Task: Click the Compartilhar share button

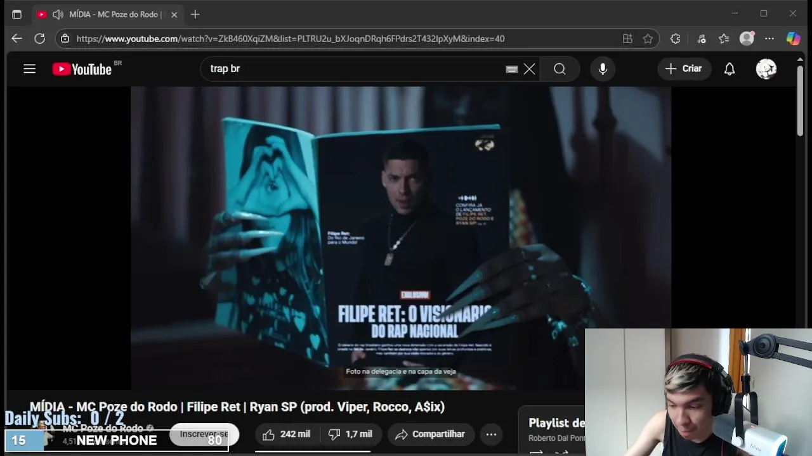Action: (x=431, y=434)
